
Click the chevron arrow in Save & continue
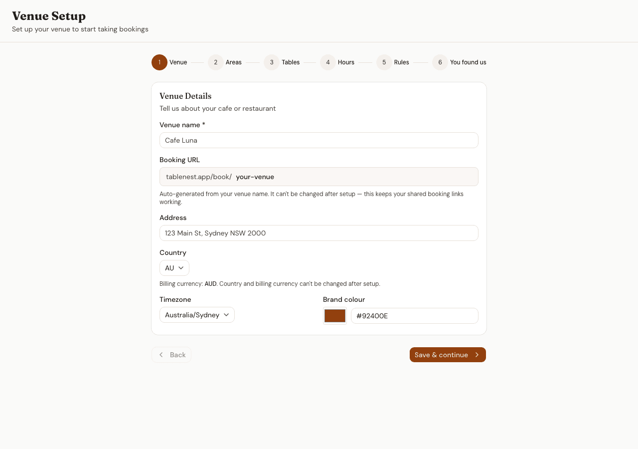point(477,355)
